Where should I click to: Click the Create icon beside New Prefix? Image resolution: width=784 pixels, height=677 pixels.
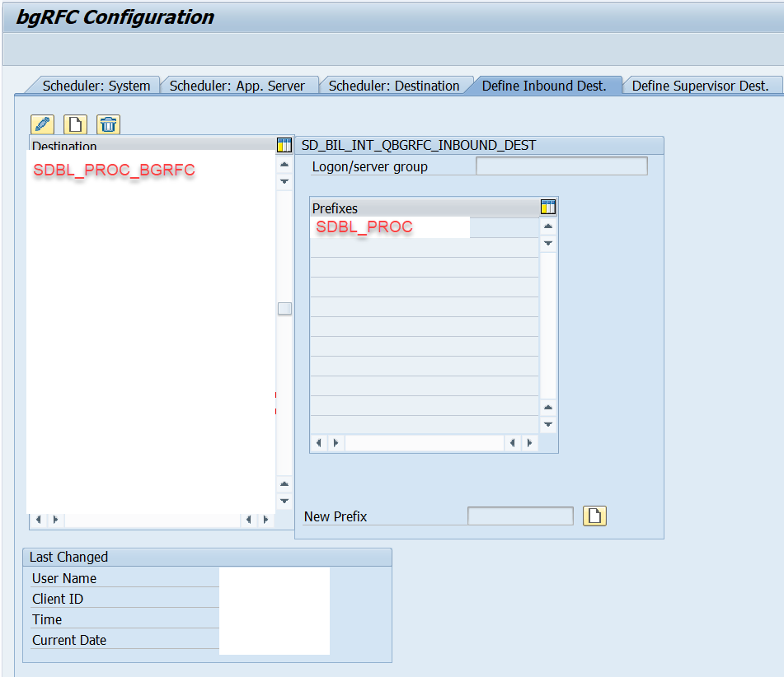point(594,516)
